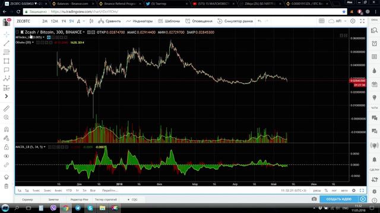Open the economic calendar sidebar icon
The width and height of the screenshot is (380, 213).
point(375,84)
